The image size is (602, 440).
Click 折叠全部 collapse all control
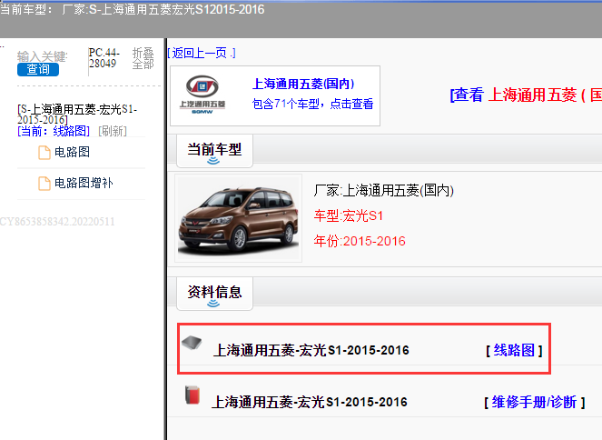pos(143,58)
